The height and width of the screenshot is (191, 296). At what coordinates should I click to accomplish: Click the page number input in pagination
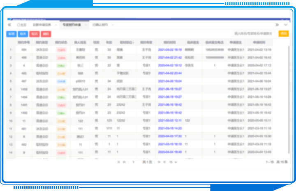[x=133, y=162]
